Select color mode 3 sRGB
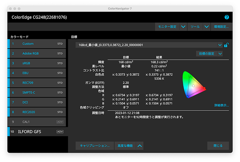Image resolution: width=240 pixels, height=162 pixels. coord(37,63)
